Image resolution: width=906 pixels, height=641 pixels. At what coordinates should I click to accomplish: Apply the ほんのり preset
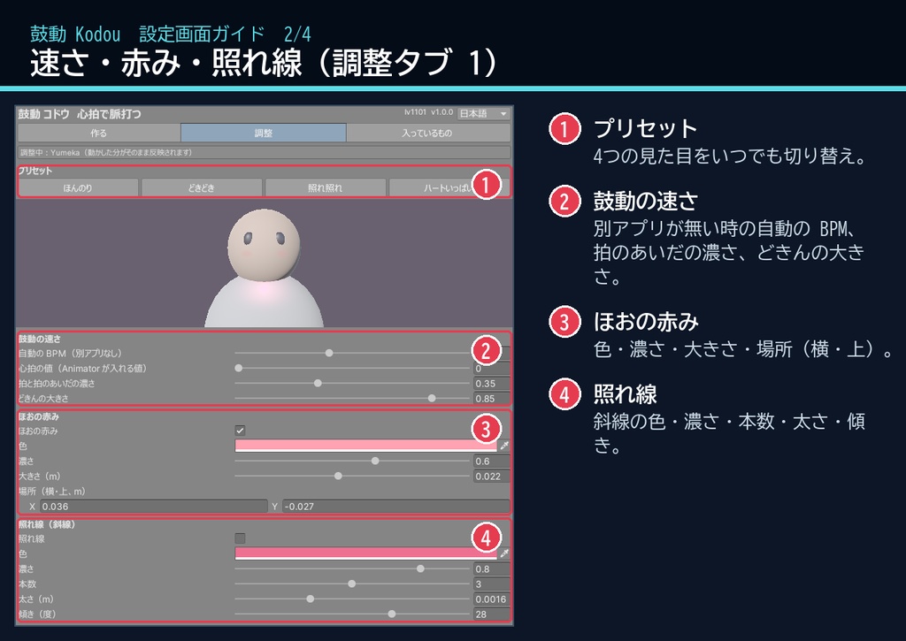pyautogui.click(x=78, y=187)
